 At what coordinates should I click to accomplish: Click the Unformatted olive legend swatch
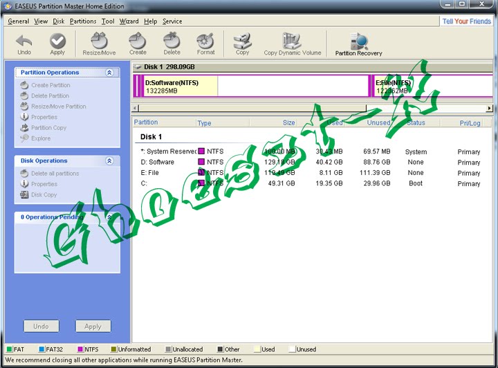[113, 349]
